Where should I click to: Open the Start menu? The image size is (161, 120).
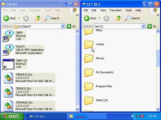12,116
